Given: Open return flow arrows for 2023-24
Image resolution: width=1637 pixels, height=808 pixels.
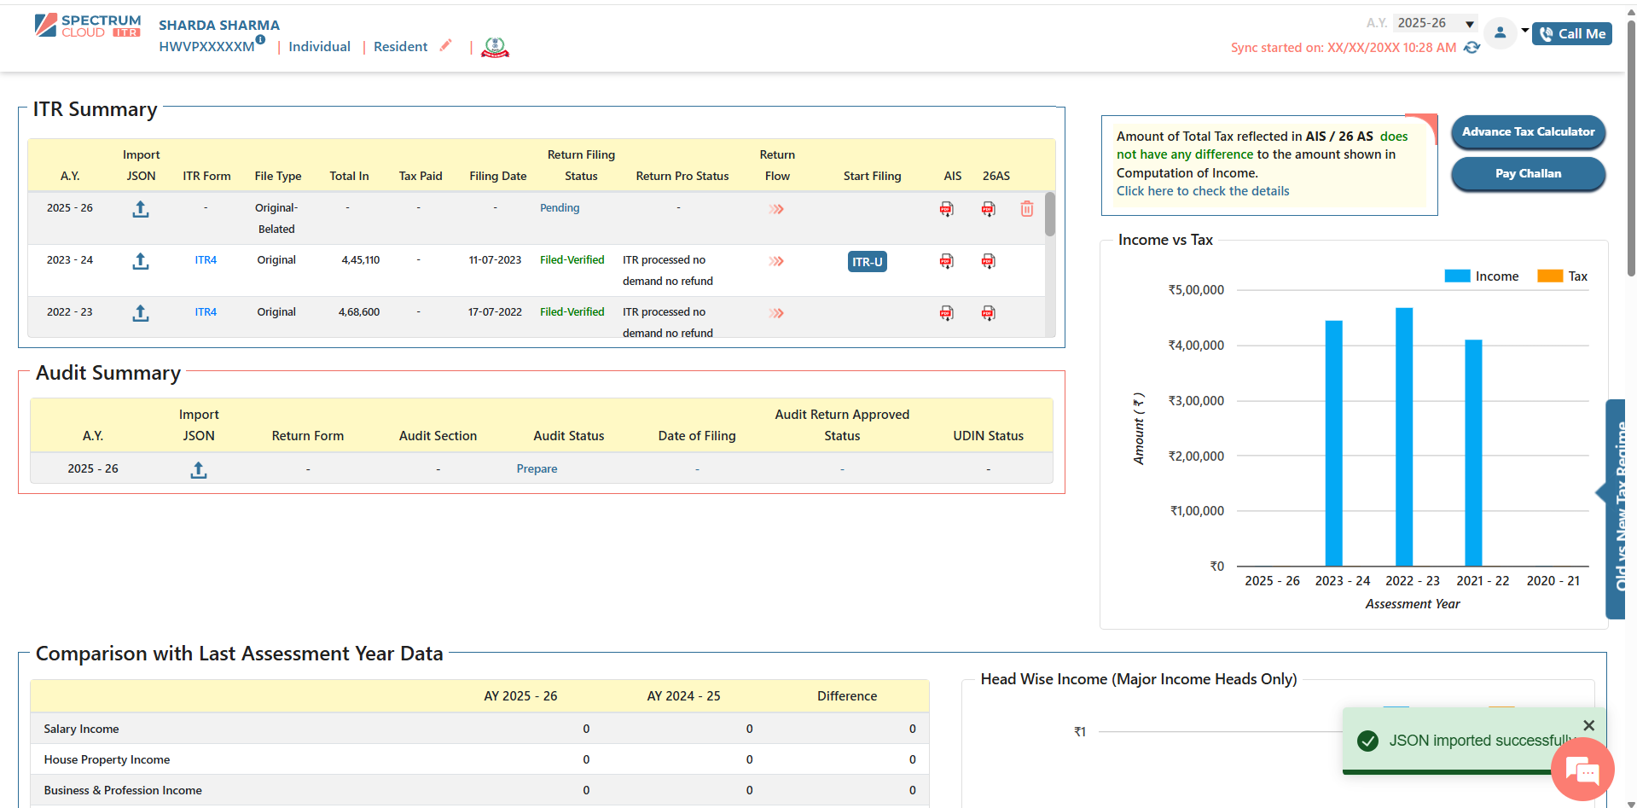Looking at the screenshot, I should 775,261.
